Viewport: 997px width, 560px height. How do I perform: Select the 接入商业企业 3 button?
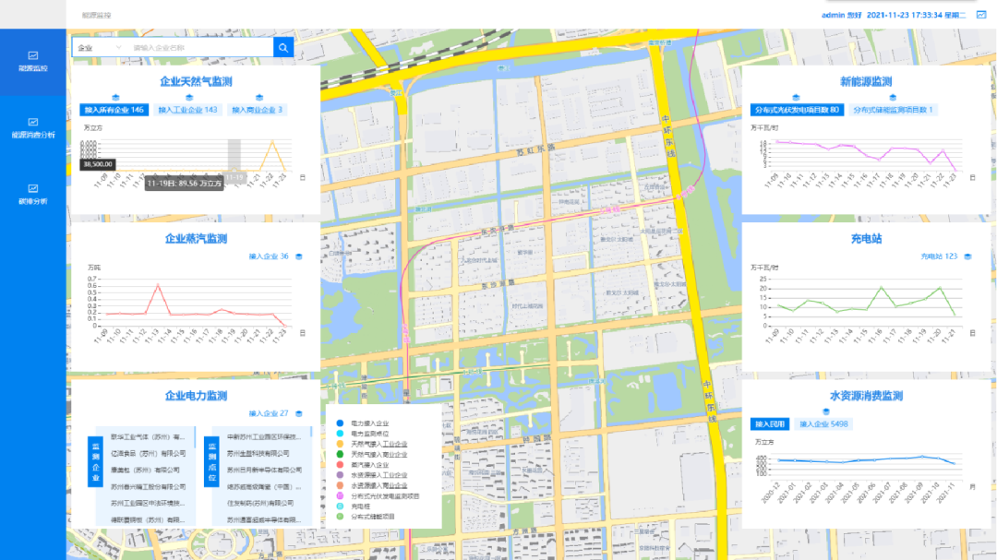[x=258, y=110]
